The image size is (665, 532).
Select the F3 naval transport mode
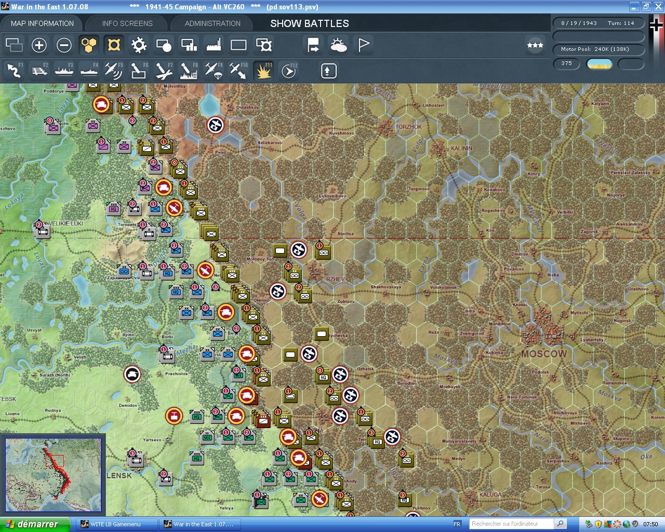pos(64,71)
